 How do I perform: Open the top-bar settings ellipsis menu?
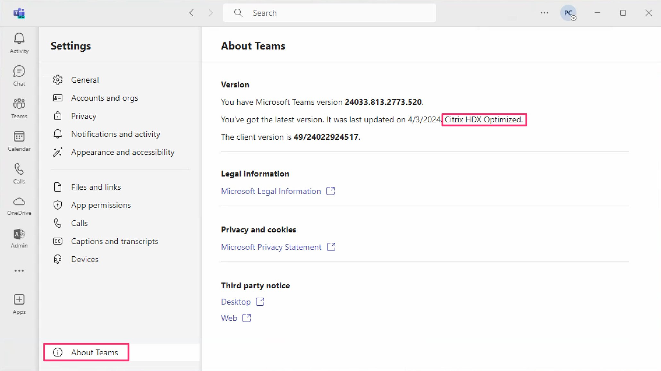pyautogui.click(x=544, y=13)
